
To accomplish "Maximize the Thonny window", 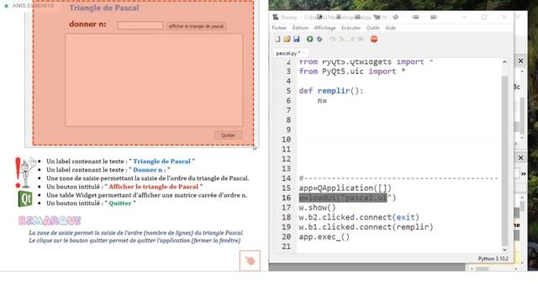I will (x=484, y=17).
